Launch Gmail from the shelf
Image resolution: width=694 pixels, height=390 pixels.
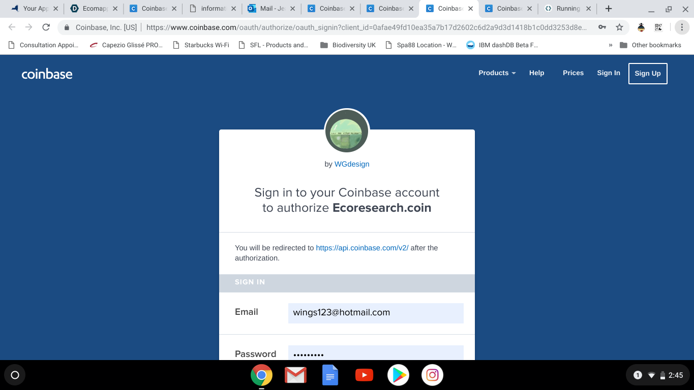coord(295,375)
